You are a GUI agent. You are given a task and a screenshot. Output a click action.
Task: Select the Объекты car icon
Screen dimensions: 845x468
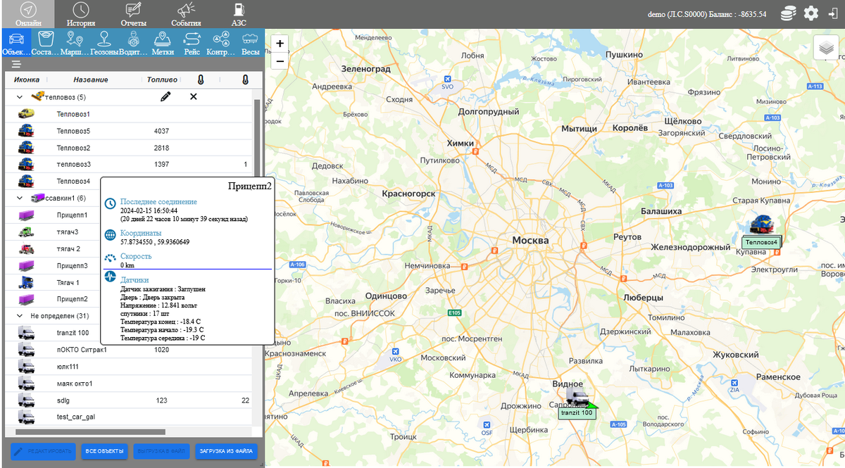15,43
